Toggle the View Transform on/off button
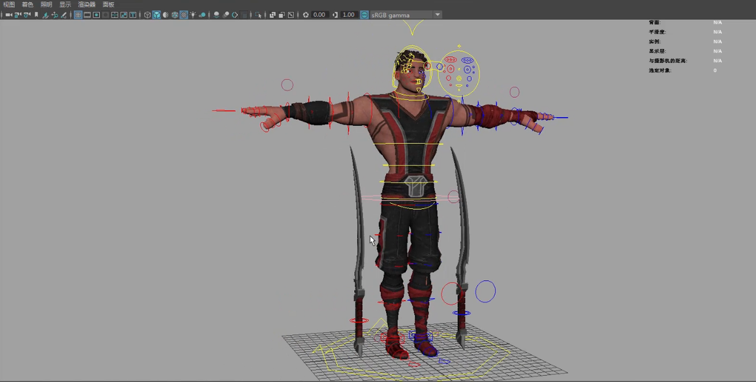Screen dimensions: 756x382 tap(364, 15)
